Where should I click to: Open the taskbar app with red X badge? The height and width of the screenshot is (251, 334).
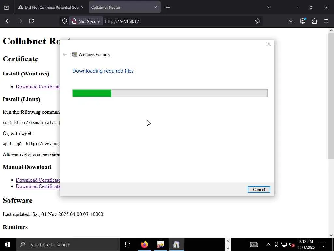tap(160, 244)
